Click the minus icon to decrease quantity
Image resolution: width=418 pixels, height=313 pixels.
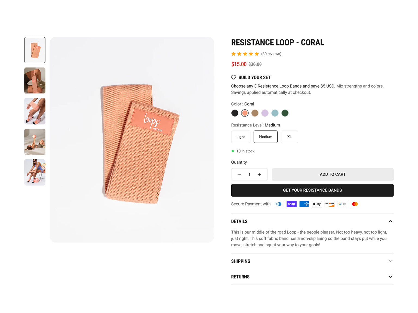tap(239, 175)
